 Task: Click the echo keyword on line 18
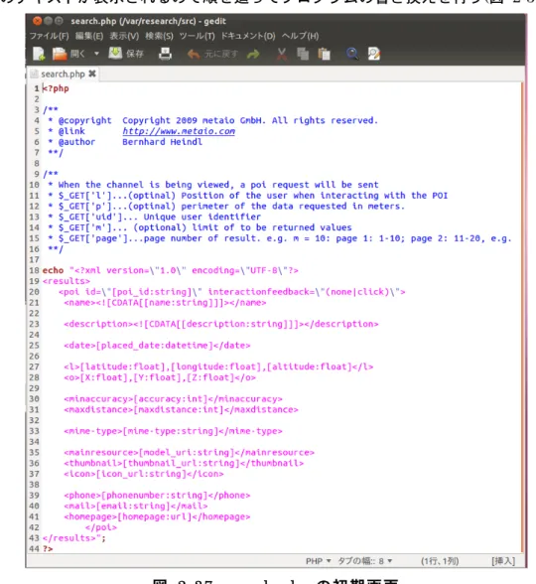tap(53, 270)
